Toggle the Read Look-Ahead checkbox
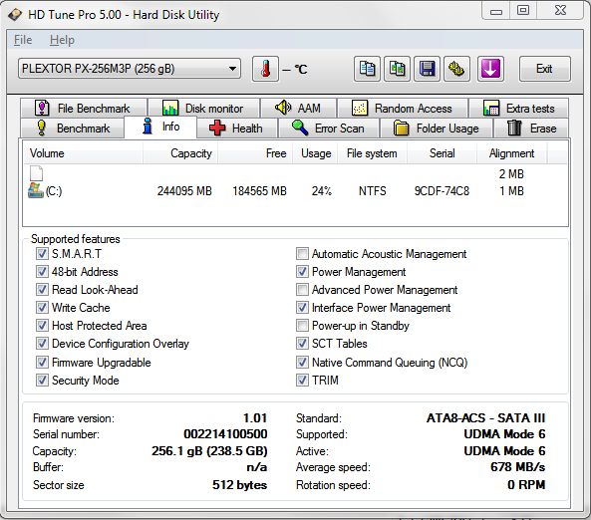Screen dimensions: 591x520 (x=42, y=290)
